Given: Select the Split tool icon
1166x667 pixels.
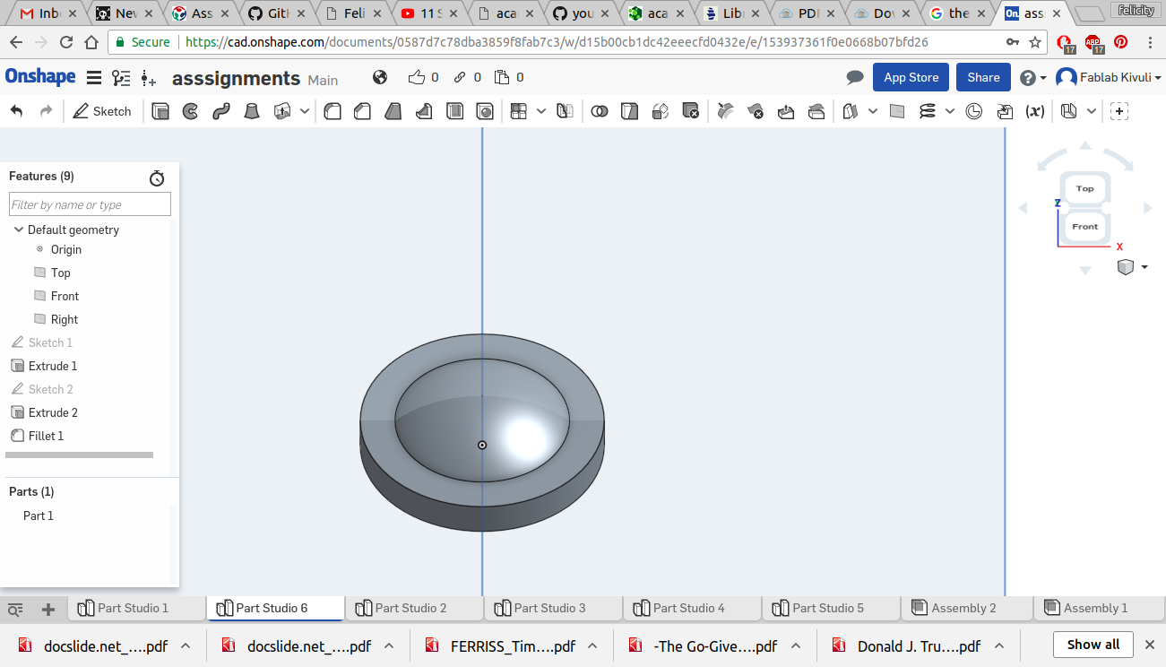Looking at the screenshot, I should (630, 111).
